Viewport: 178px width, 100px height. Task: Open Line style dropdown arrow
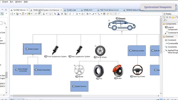[x=101, y=14]
